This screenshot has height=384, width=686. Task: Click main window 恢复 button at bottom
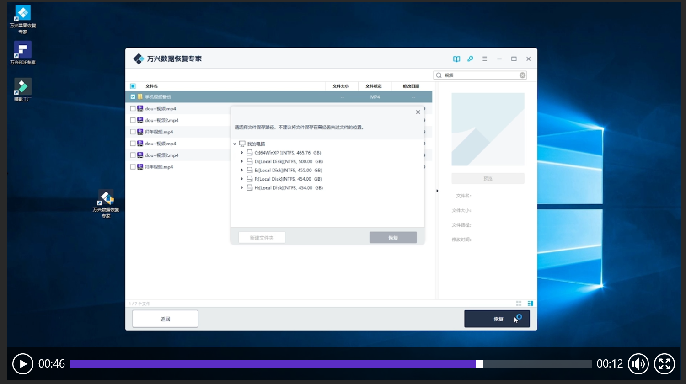click(497, 319)
